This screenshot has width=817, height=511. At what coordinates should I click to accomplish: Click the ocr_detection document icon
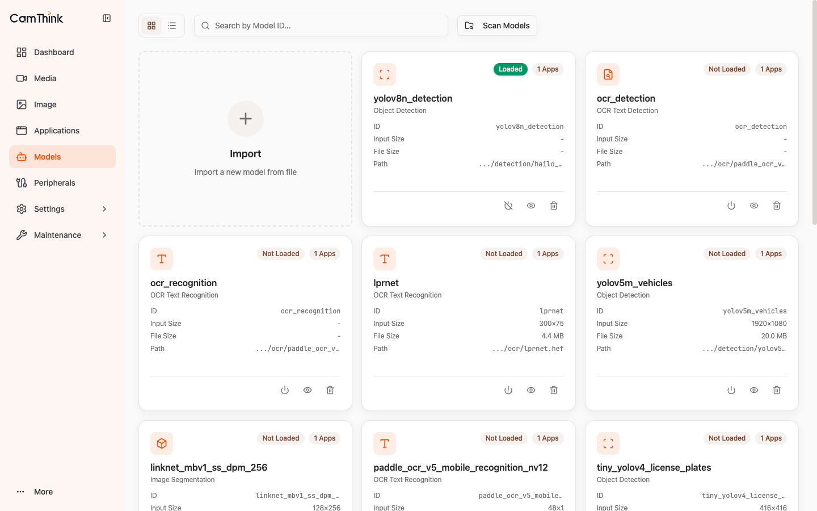[x=608, y=74]
